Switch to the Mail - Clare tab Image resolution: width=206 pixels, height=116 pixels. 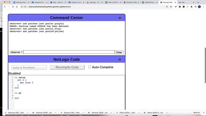58,2
